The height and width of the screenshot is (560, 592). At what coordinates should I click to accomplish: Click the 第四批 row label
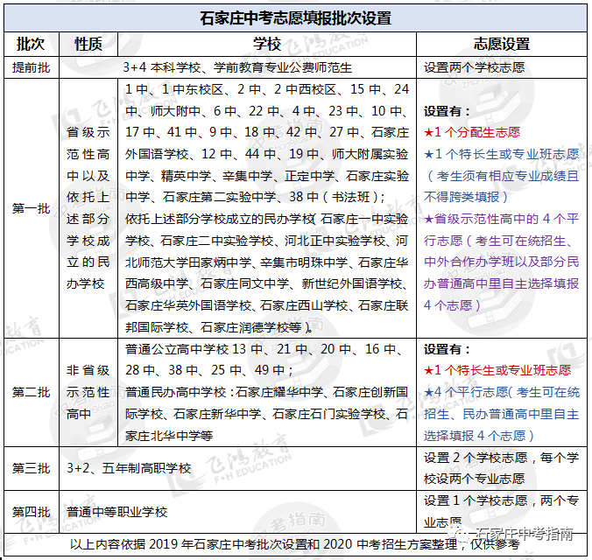(x=31, y=512)
